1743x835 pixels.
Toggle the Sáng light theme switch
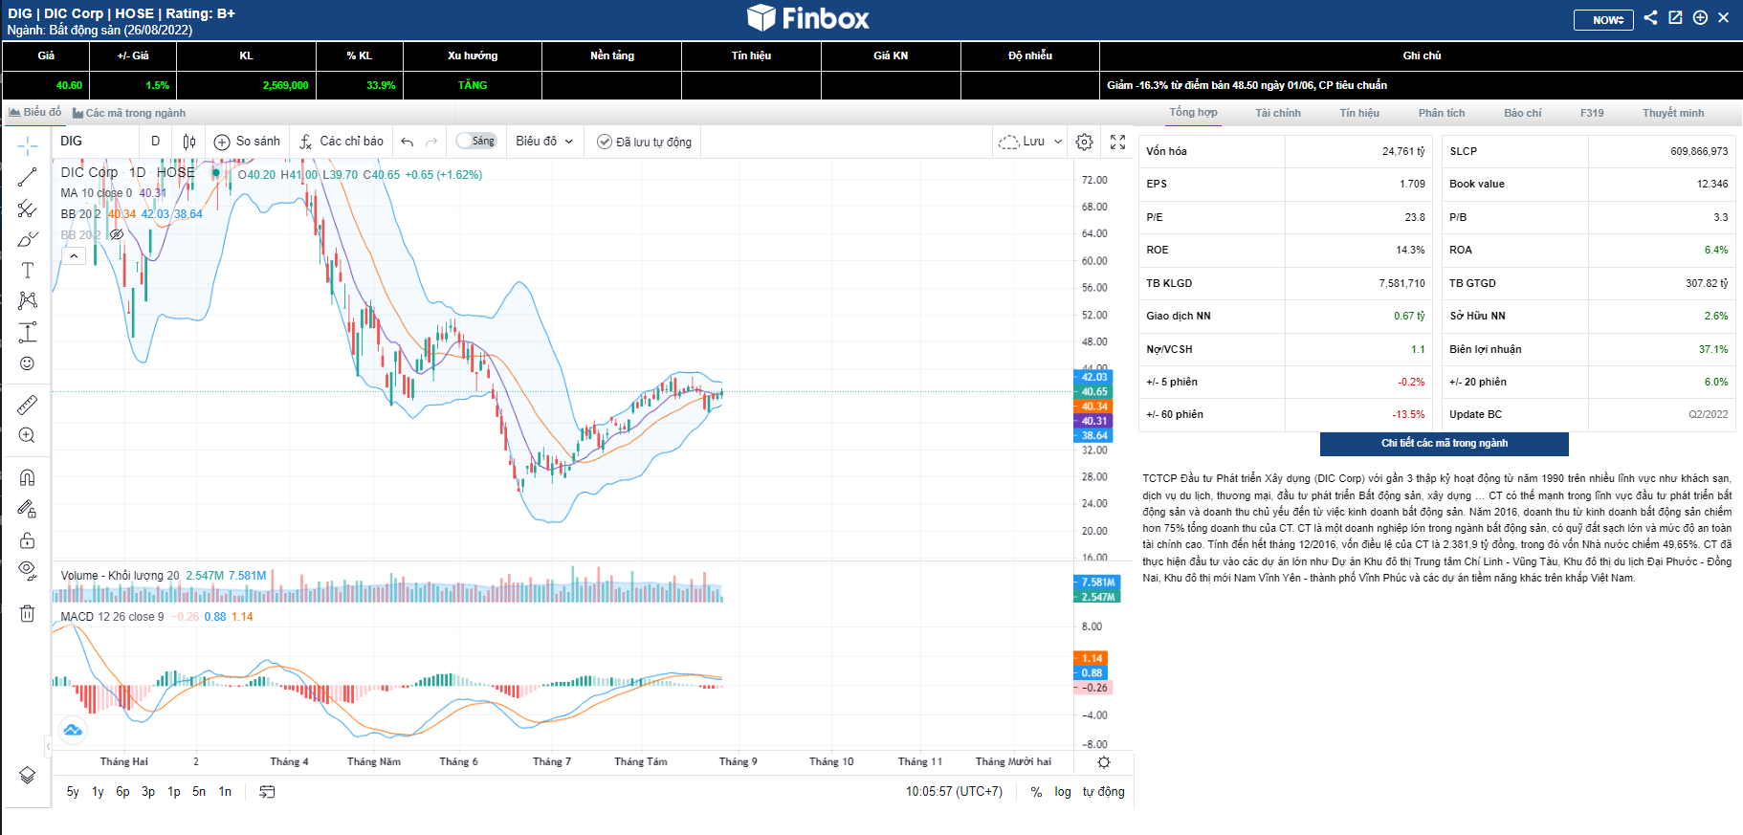(475, 142)
